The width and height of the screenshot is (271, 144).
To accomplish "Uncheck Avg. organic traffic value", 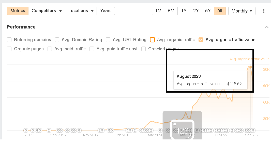I will pyautogui.click(x=201, y=40).
